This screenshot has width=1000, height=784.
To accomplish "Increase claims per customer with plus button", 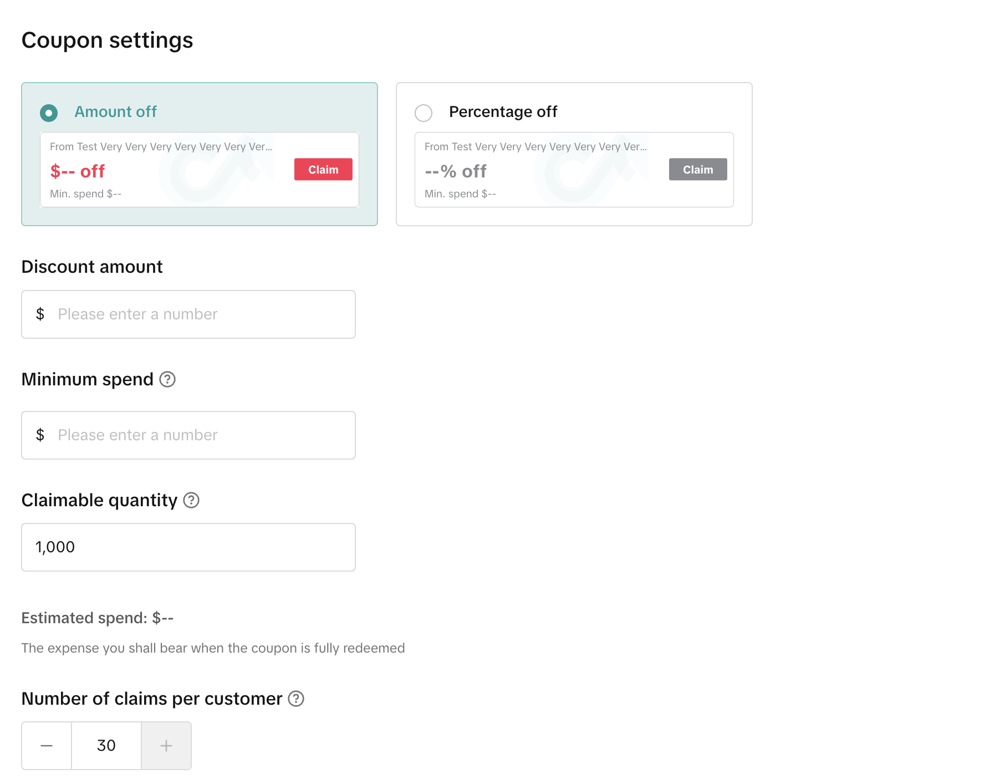I will 166,746.
